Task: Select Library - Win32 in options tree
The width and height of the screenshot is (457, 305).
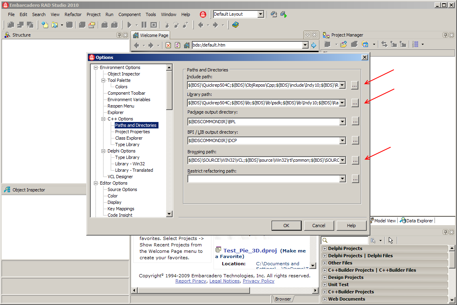Action: pos(130,164)
